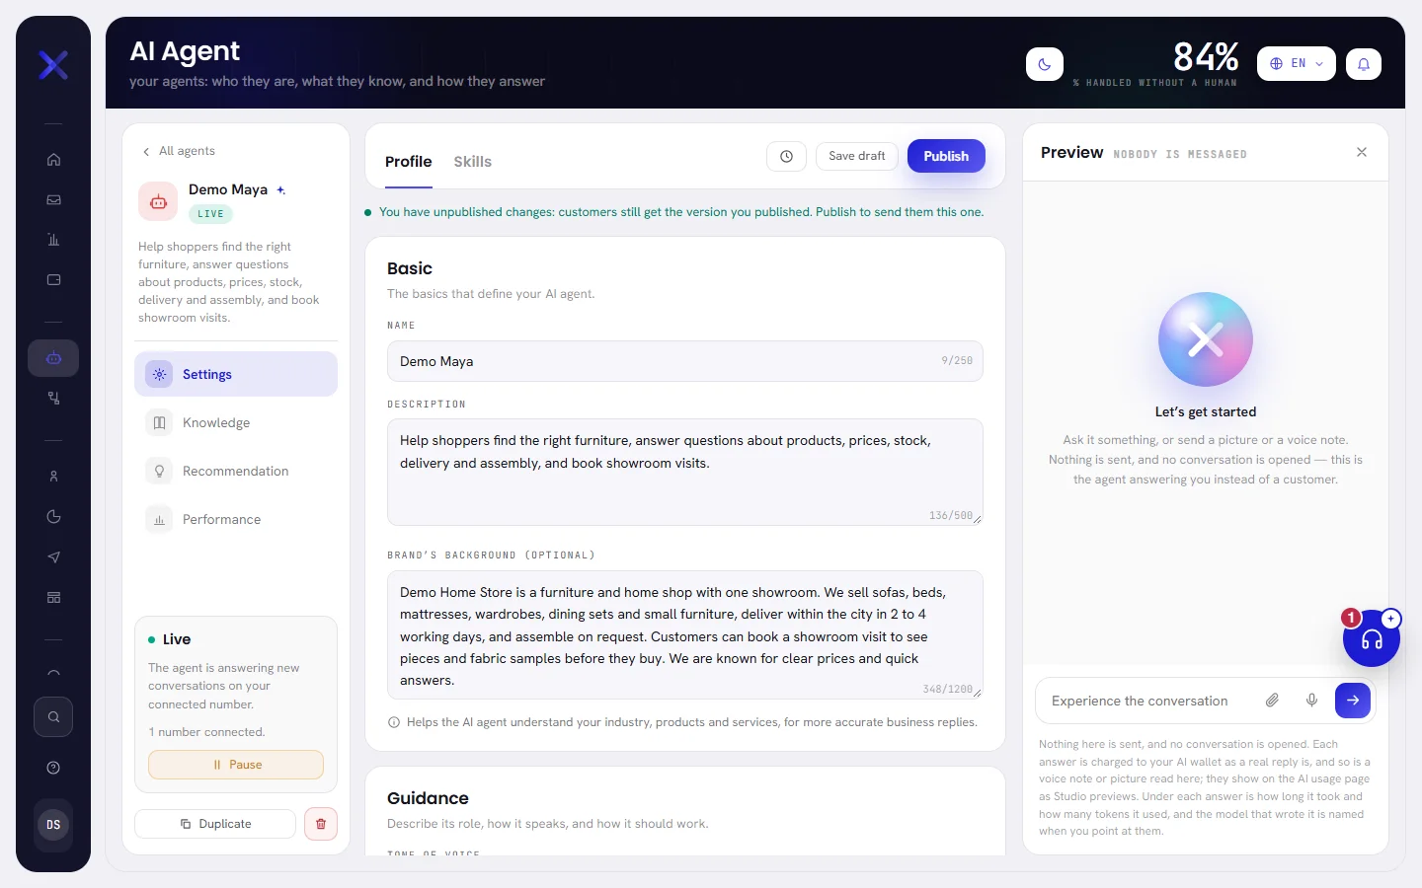Viewport: 1422px width, 888px height.
Task: Open the sidebar search icon
Action: (53, 717)
